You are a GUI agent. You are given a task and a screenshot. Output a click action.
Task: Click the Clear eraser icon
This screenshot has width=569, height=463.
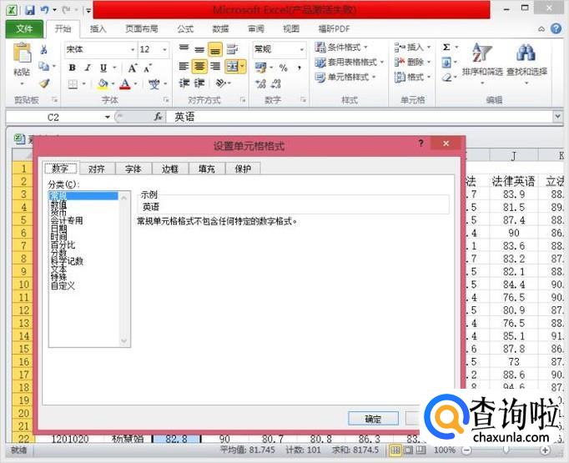click(x=446, y=78)
